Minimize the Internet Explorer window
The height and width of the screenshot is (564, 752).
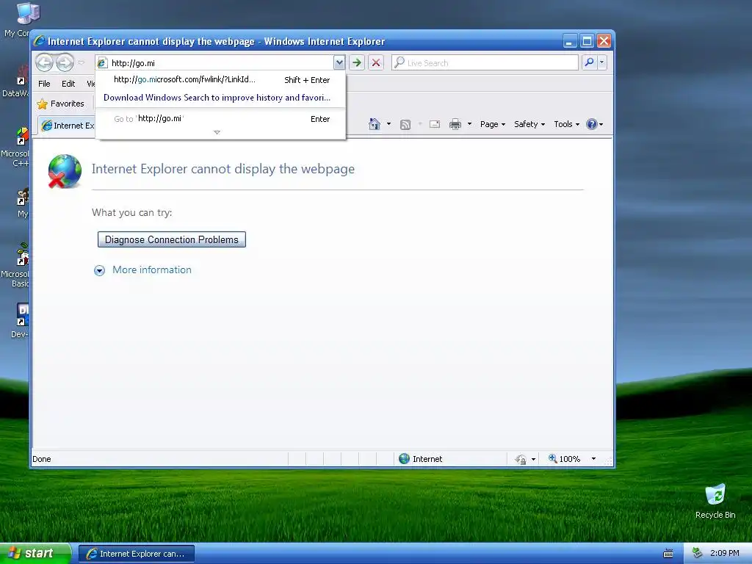click(x=570, y=41)
